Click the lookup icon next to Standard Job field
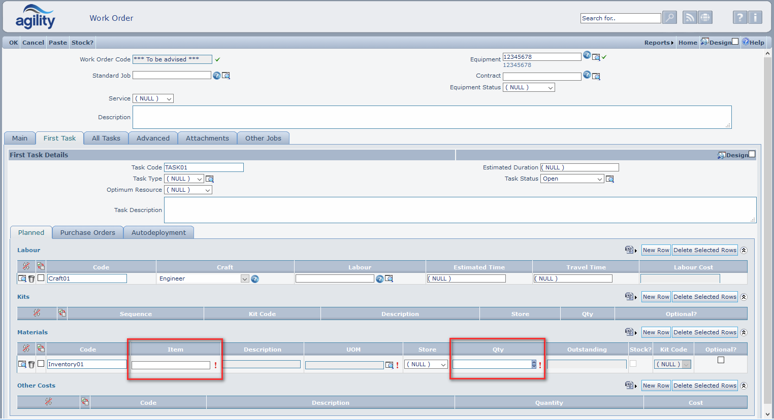This screenshot has width=774, height=420. [x=225, y=75]
